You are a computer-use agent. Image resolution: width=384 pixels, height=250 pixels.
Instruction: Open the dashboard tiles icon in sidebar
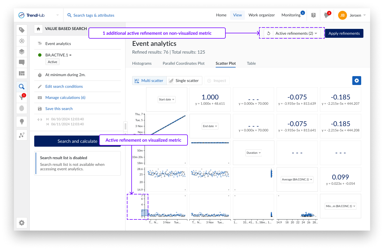[x=22, y=73]
